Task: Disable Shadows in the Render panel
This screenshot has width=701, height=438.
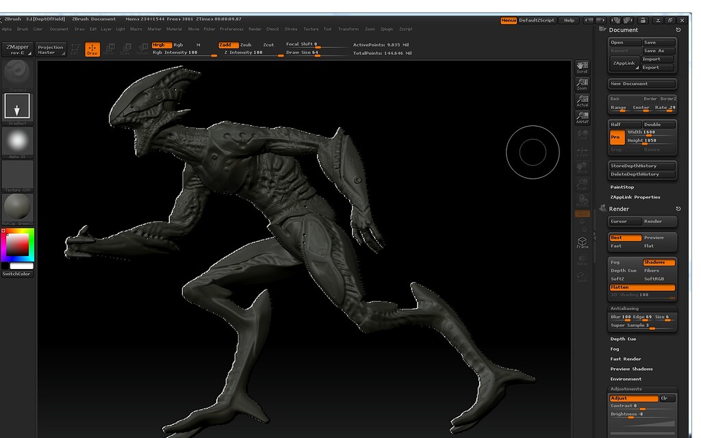Action: point(659,261)
